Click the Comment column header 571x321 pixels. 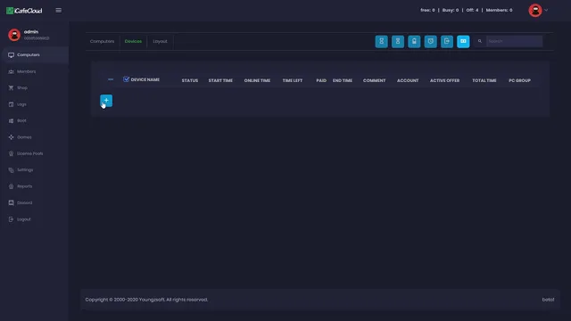coord(375,80)
